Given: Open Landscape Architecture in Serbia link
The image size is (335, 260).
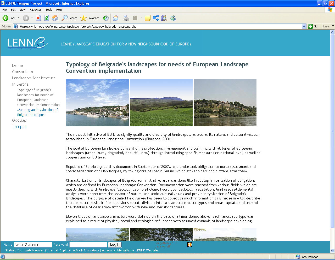Looking at the screenshot, I should click(34, 81).
